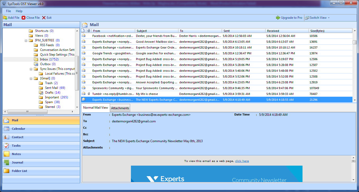
Task: Select the Drafts (14) folder
Action: [53, 93]
